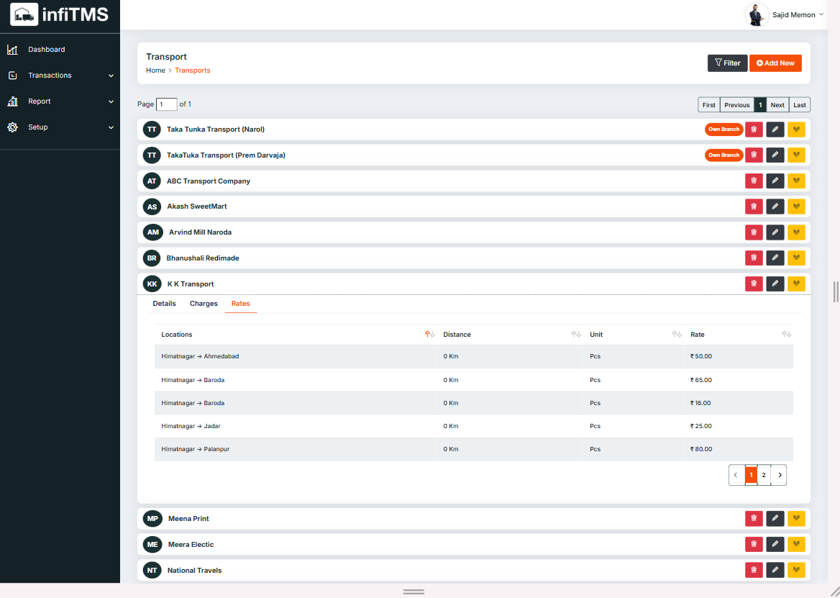This screenshot has width=840, height=598.
Task: Click the page number input field
Action: [166, 104]
